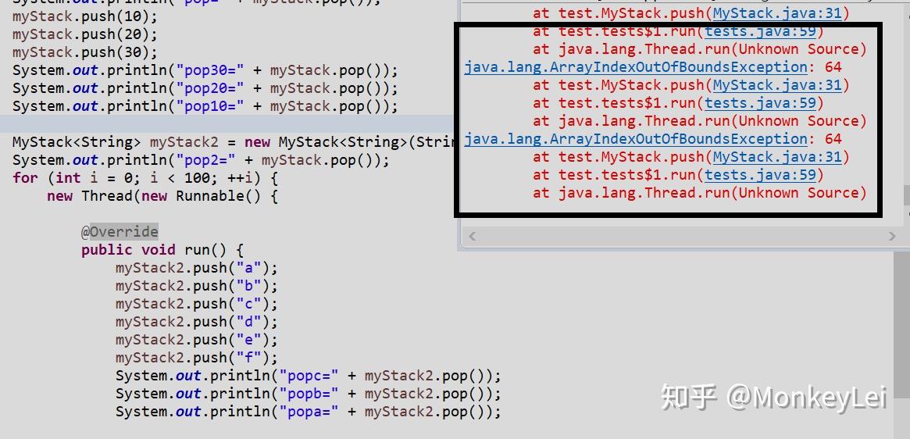Click the "popa=" println line

[x=309, y=412]
